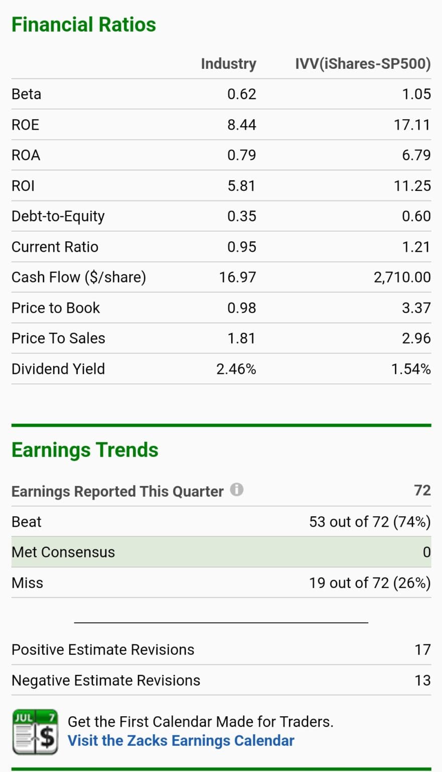The height and width of the screenshot is (772, 442).
Task: Click the Beat 53 out of 72 value
Action: click(370, 522)
